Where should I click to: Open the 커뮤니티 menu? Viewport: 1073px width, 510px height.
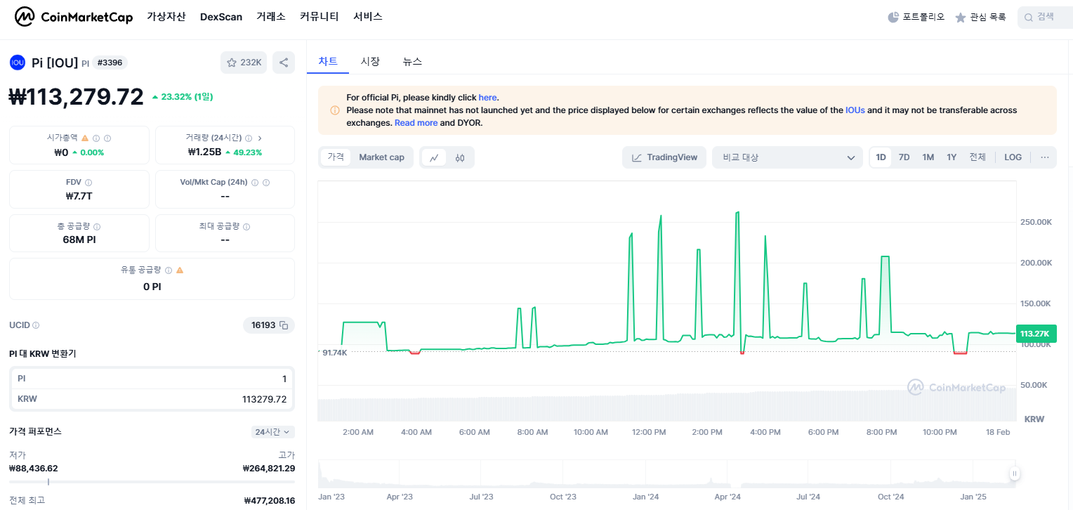click(x=320, y=17)
